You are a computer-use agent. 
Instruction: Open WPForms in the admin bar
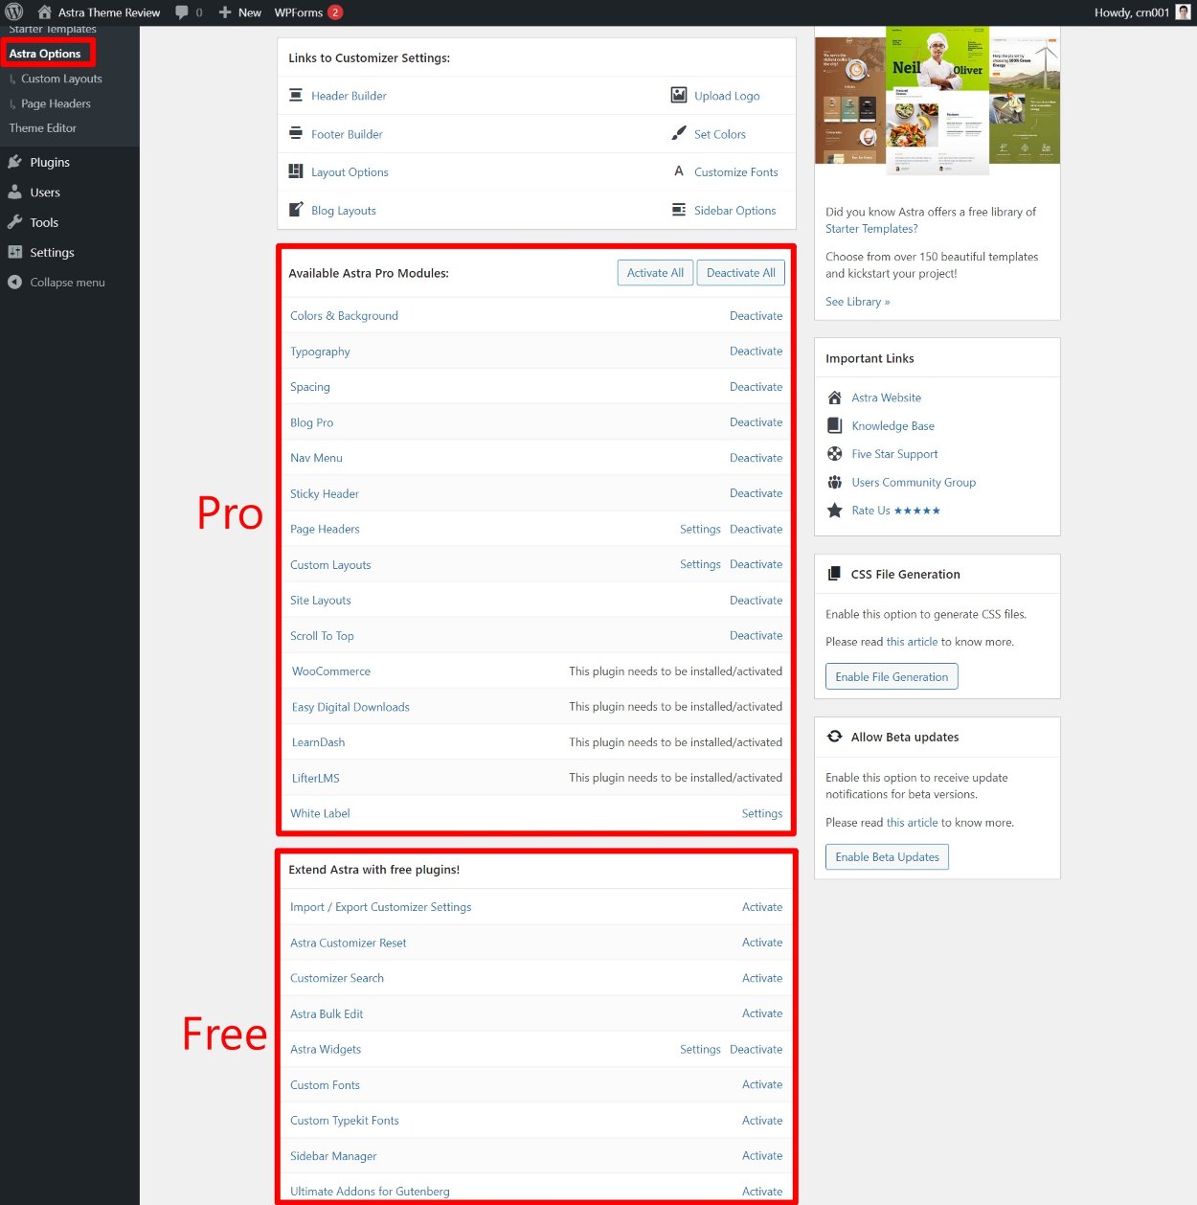(x=307, y=12)
